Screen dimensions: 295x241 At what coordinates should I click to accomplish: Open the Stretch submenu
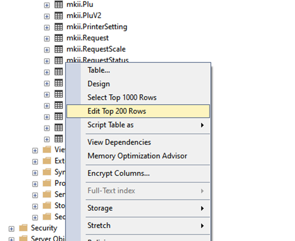coord(99,225)
